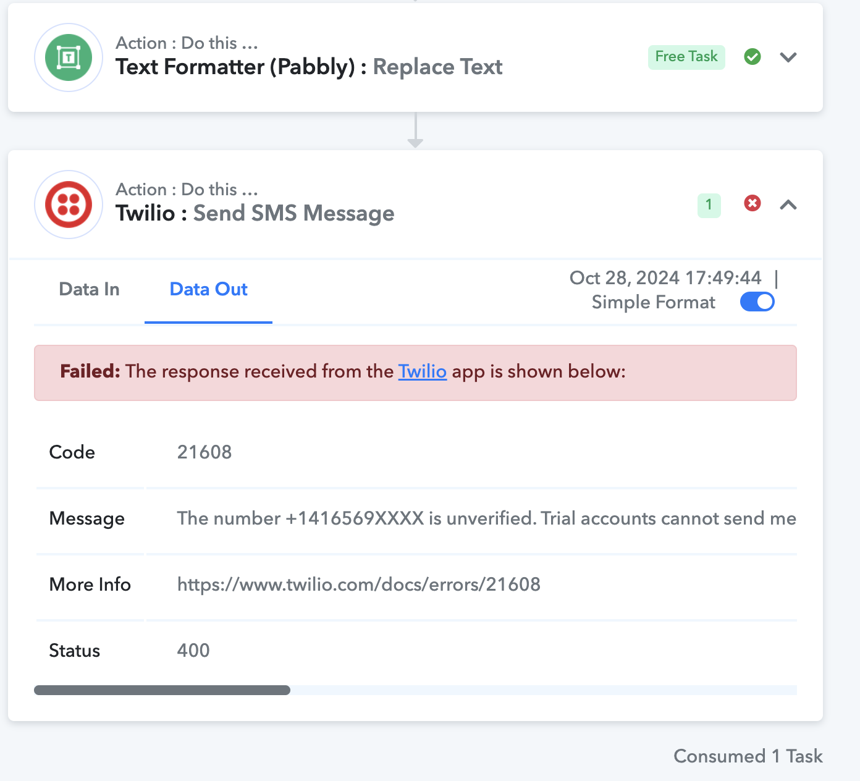Open the Twilio link in the failed banner
Viewport: 860px width, 781px height.
click(423, 371)
